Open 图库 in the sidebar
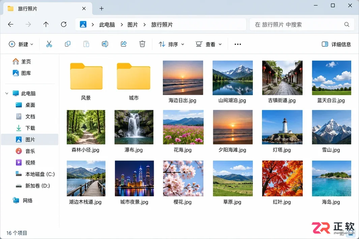The height and width of the screenshot is (239, 359). [22, 73]
